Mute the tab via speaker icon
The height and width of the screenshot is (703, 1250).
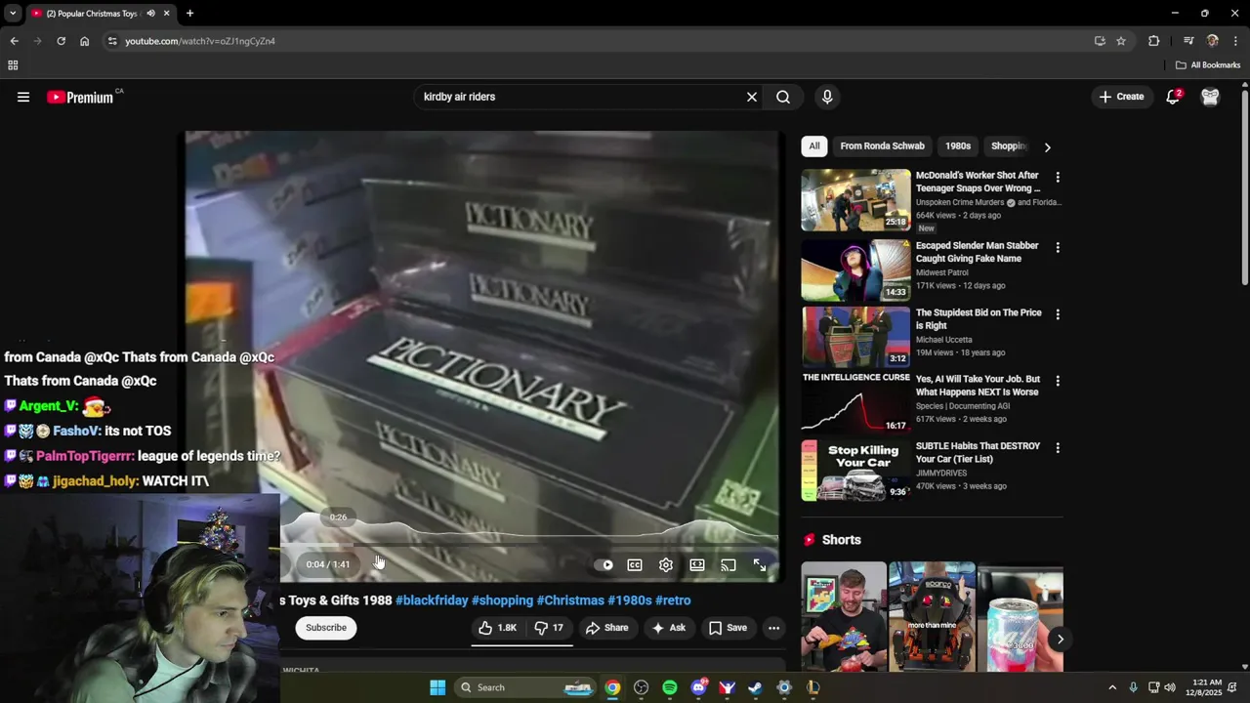point(150,14)
